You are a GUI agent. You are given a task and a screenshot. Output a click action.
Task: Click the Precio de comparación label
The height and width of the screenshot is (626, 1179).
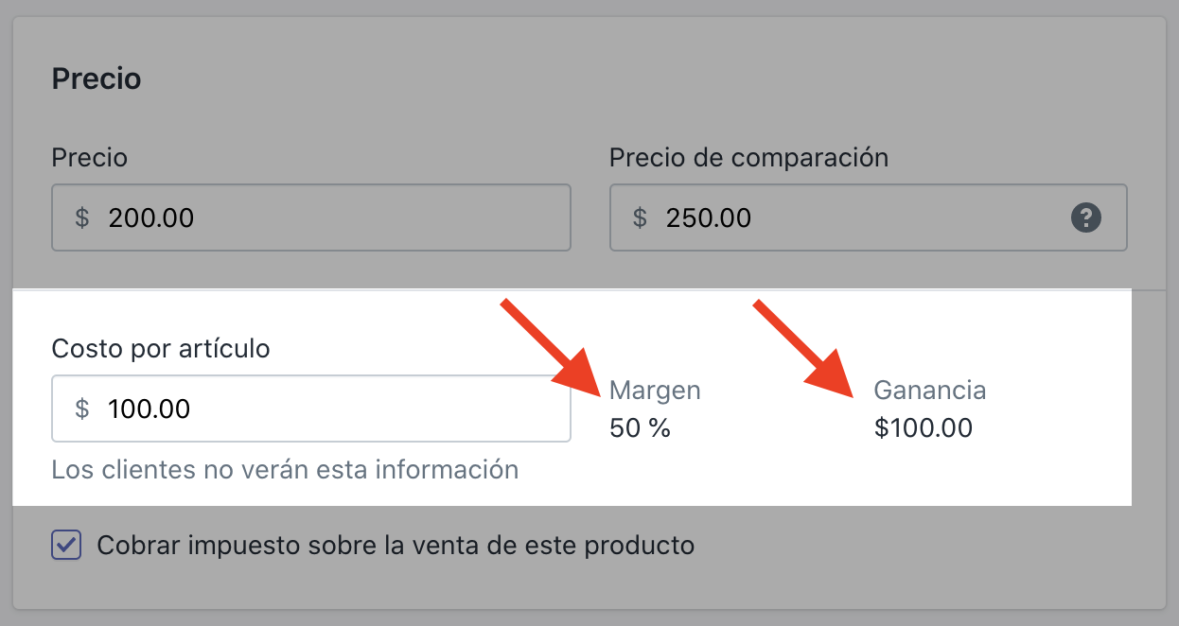(748, 157)
